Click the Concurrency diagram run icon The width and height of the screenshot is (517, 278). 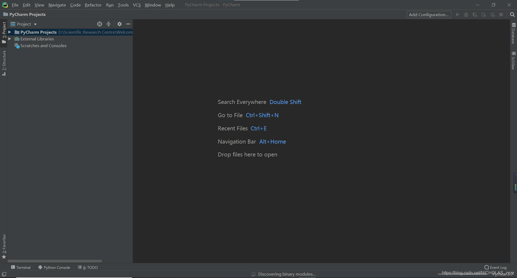click(492, 15)
